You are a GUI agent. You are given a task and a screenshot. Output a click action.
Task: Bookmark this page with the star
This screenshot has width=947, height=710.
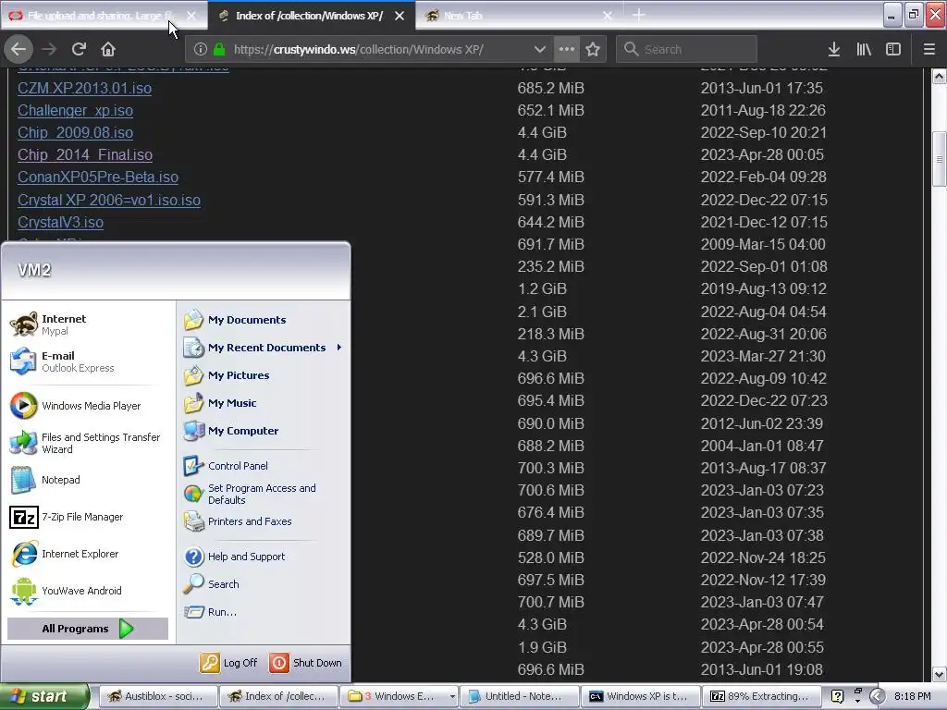[x=593, y=49]
